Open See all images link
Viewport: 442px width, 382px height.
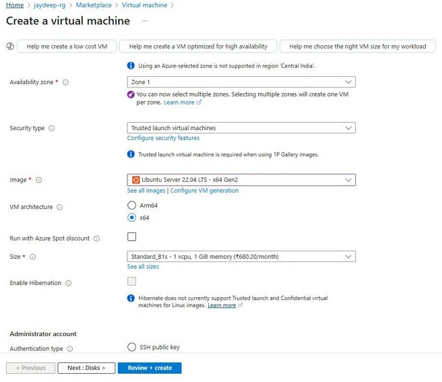146,191
